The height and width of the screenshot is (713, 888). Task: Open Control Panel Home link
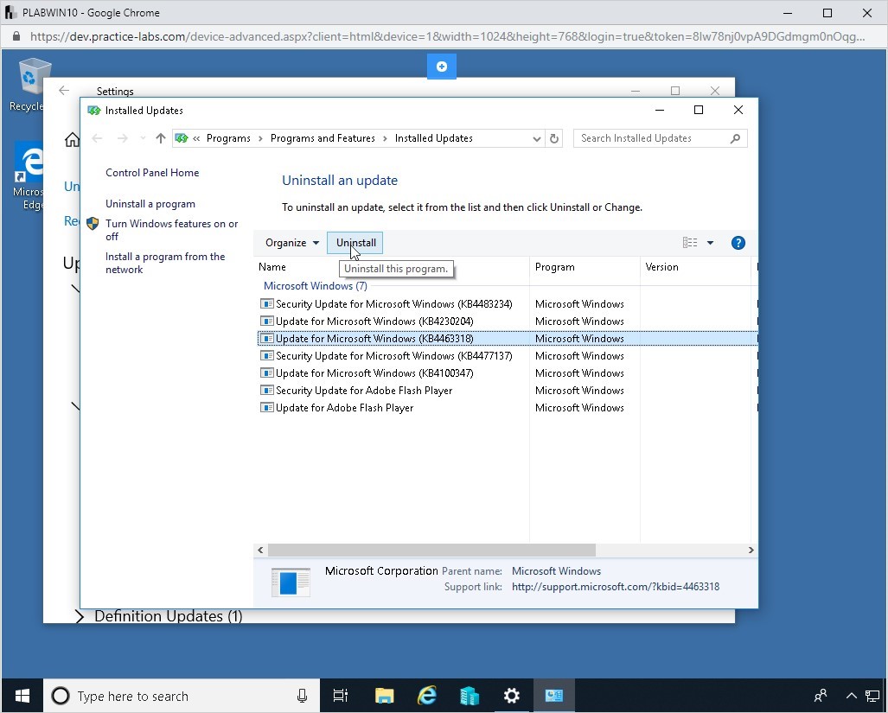[x=152, y=173]
